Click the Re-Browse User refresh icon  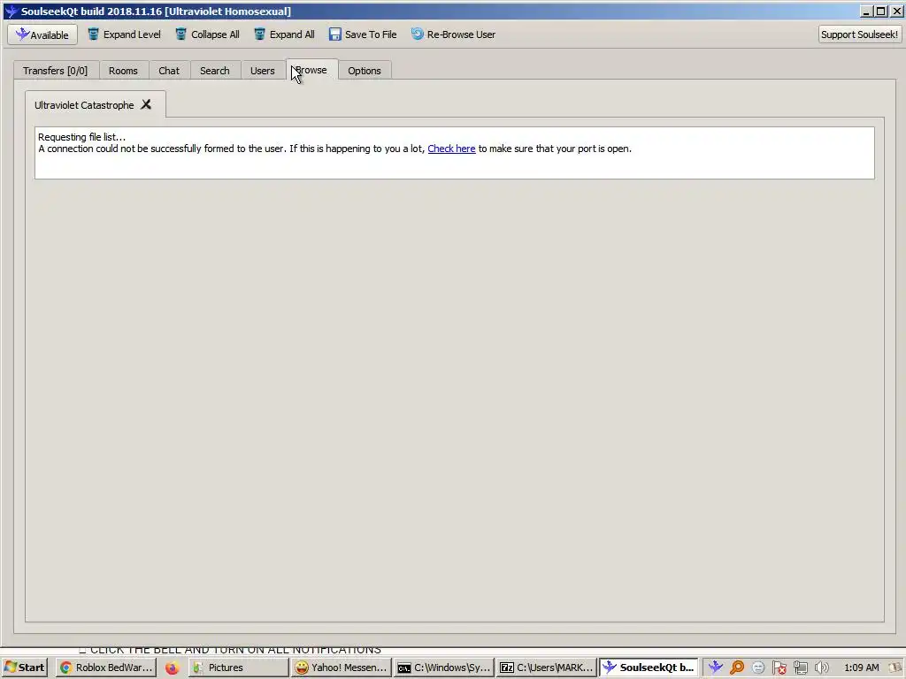pos(418,34)
